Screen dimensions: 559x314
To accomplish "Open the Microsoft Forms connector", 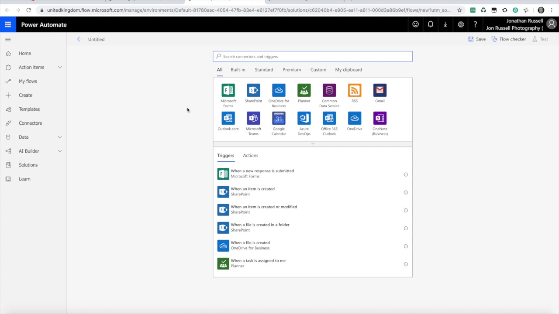I will 228,90.
